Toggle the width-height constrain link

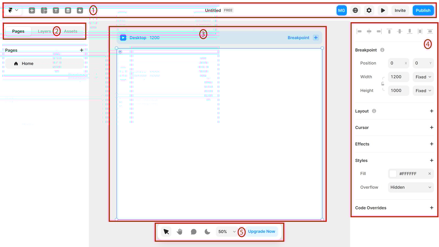point(382,84)
